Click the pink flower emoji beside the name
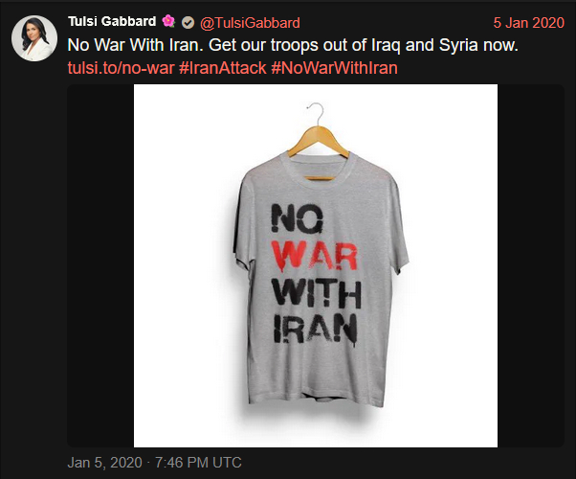This screenshot has height=479, width=576. [166, 22]
